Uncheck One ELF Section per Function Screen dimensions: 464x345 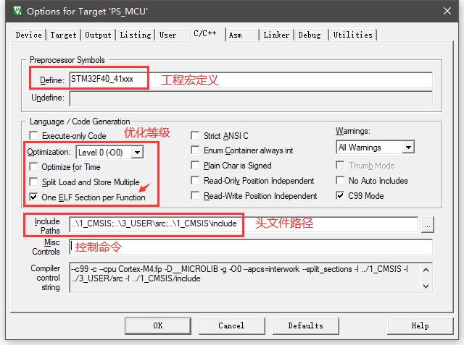click(33, 197)
